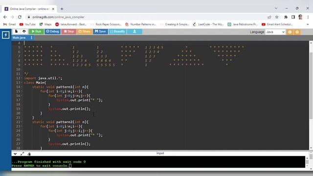Start a Debug session
Viewport: 313px width, 176px height.
pyautogui.click(x=52, y=31)
